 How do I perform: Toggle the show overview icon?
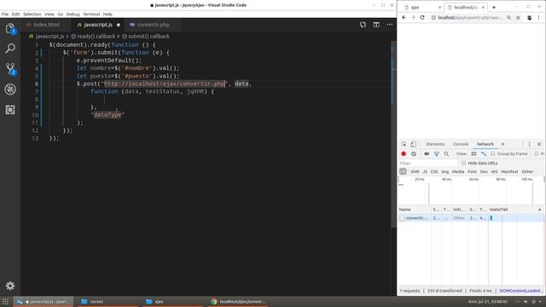coord(484,153)
